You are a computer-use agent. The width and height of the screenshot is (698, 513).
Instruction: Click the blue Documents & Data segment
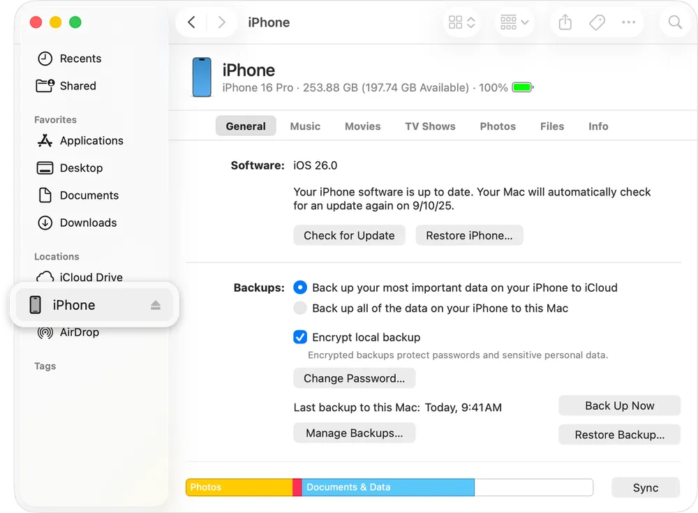tap(388, 487)
